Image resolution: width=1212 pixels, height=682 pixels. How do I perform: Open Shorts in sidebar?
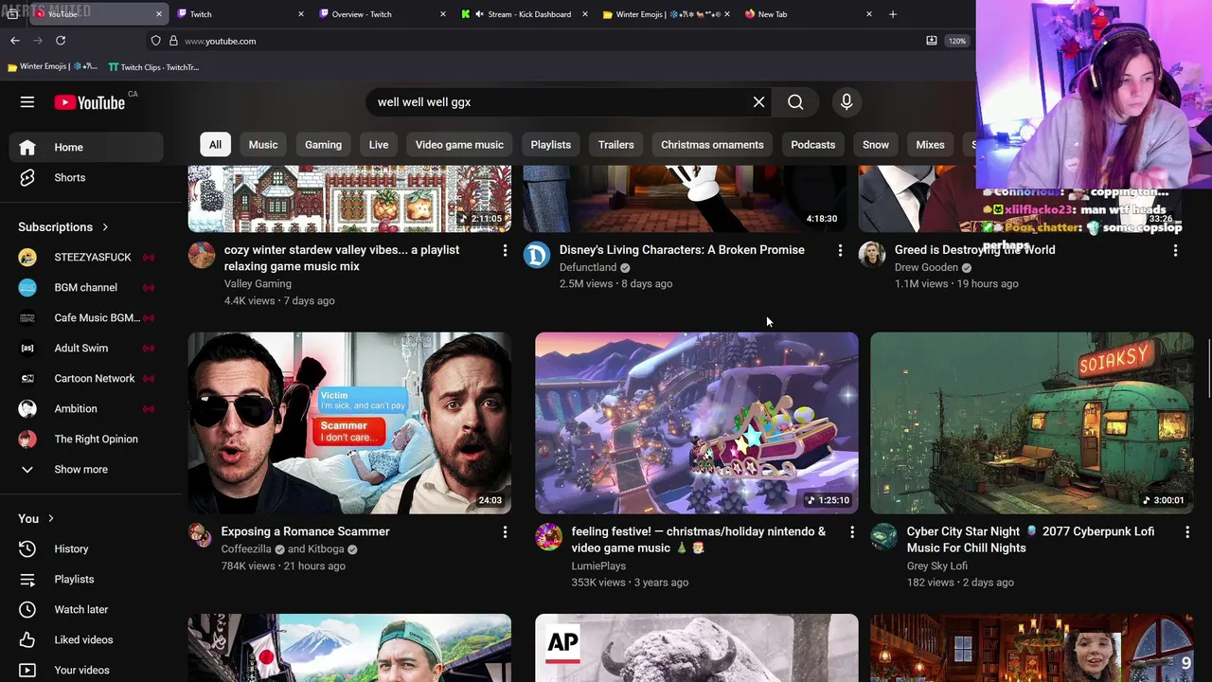coord(86,177)
